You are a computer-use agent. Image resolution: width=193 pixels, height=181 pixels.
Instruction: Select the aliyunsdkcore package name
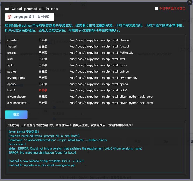pos(17,97)
